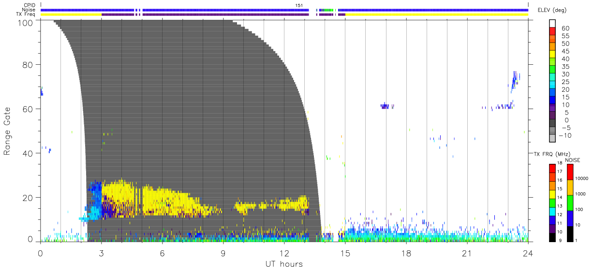Pick the blue 10–100 swatch in NOISE colorbar
Screen dimensions: 594x274
[570, 217]
